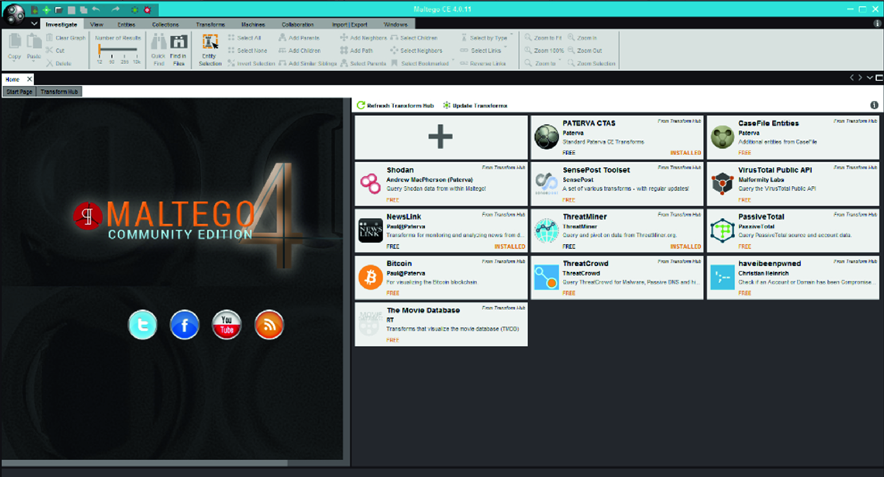Click Add Path
The image size is (884, 477).
tap(356, 50)
